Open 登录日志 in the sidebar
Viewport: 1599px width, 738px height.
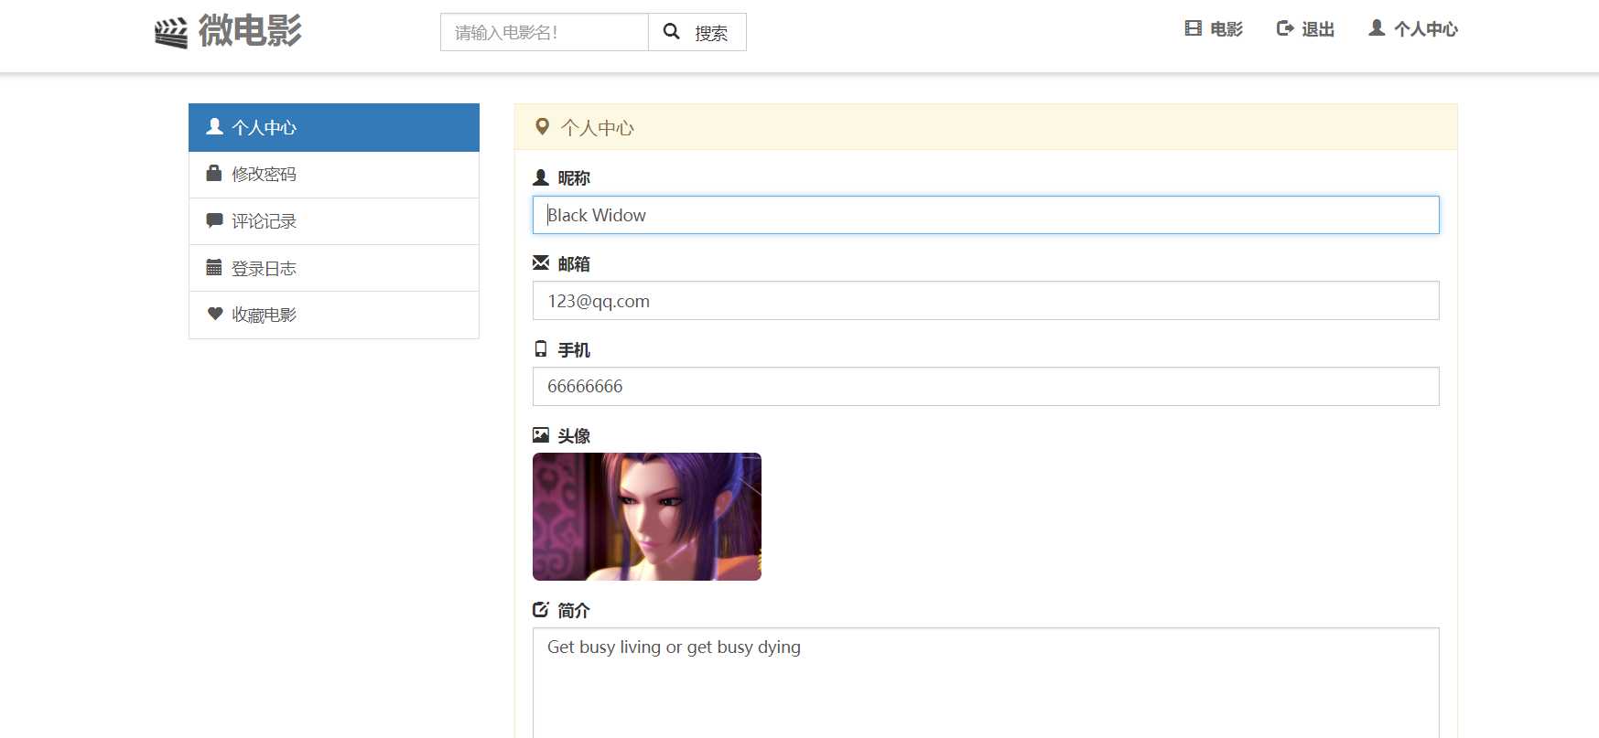334,268
